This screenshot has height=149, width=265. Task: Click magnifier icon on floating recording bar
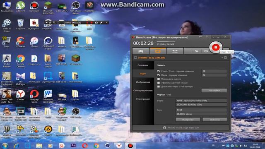pyautogui.click(x=54, y=22)
